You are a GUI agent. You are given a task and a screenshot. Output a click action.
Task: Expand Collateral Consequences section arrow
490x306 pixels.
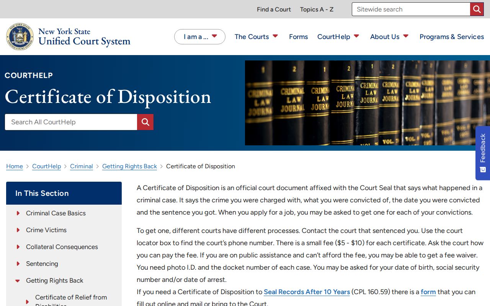tap(18, 247)
